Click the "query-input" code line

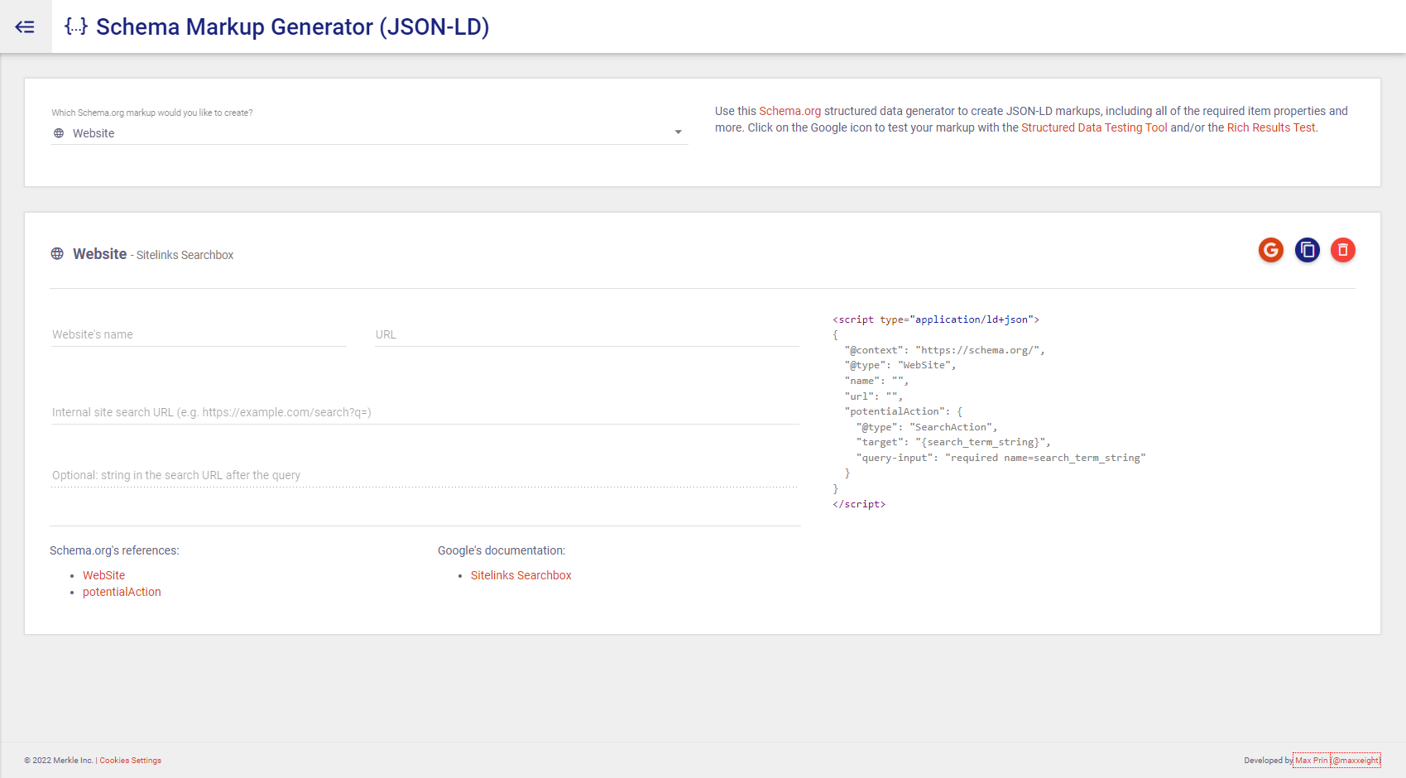pos(1001,458)
